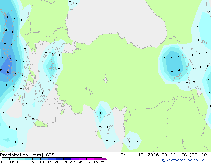211x163 pixels.
Task: Select the purple legend swatch between 30 and 35
Action: coord(75,159)
